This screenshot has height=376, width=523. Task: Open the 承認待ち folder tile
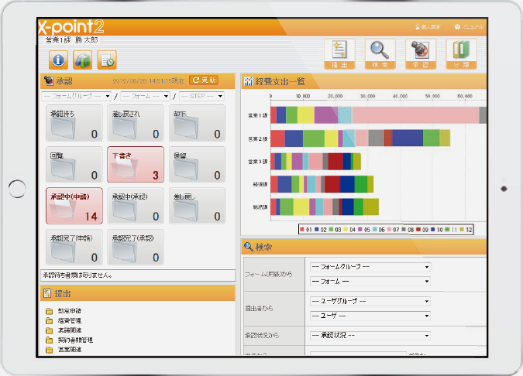pyautogui.click(x=72, y=124)
